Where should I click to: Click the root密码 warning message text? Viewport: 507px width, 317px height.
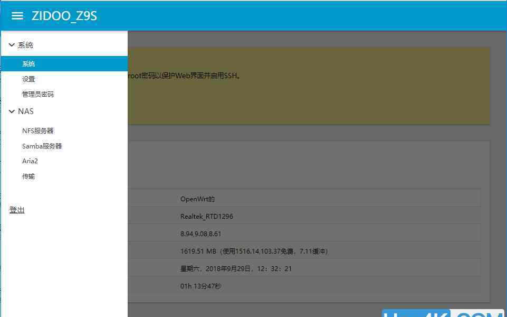(x=184, y=76)
